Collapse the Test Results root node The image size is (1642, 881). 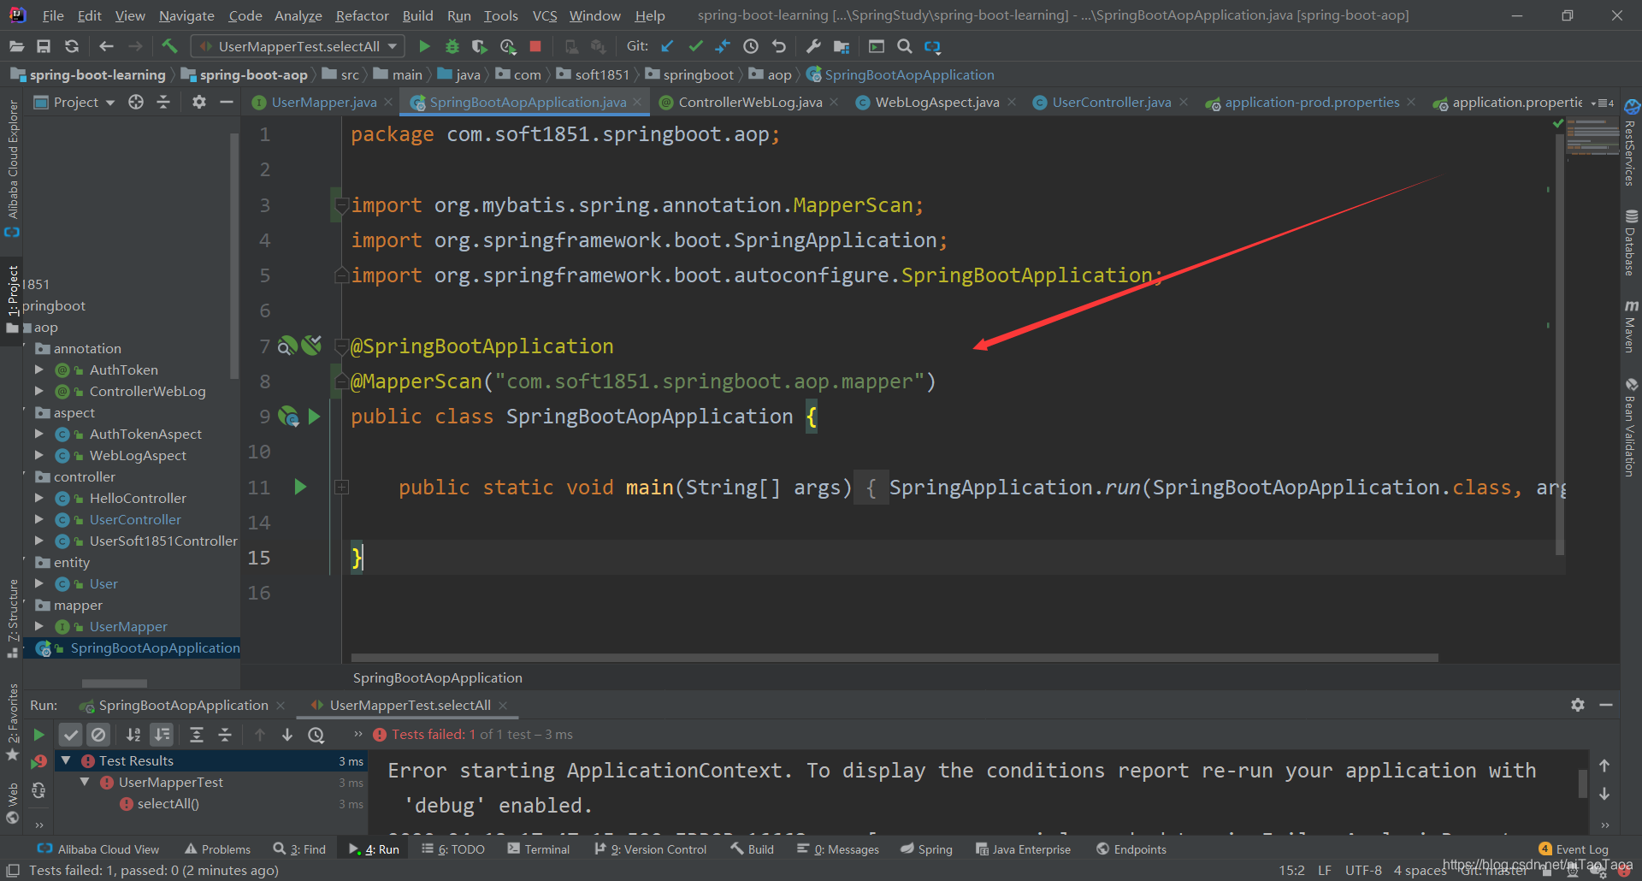point(66,760)
